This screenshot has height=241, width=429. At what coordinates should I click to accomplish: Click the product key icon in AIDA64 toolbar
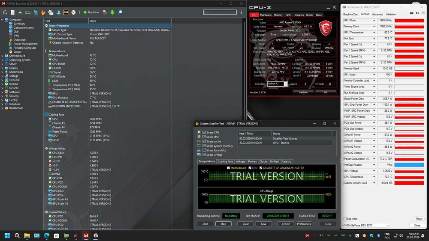point(105,12)
